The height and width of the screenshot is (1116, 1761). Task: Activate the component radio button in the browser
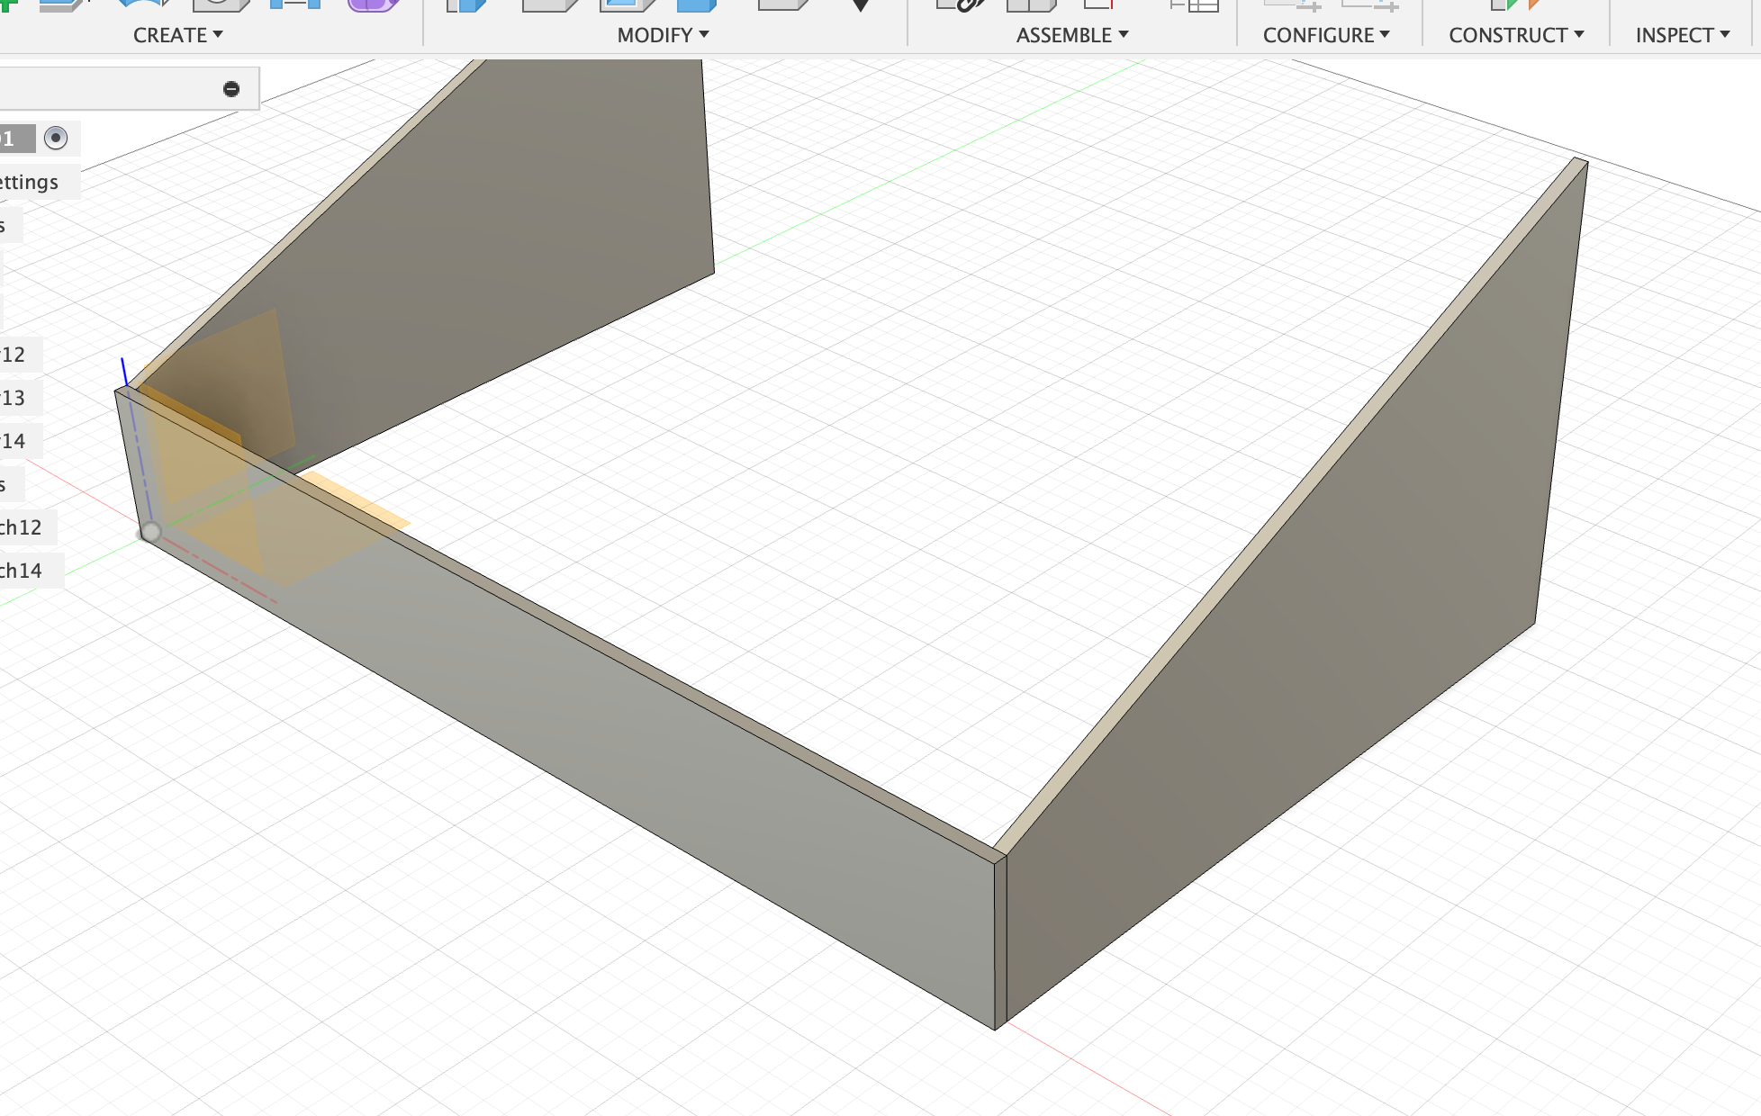56,138
